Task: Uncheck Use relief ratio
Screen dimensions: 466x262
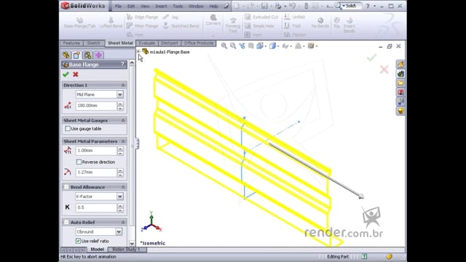Action: (78, 241)
